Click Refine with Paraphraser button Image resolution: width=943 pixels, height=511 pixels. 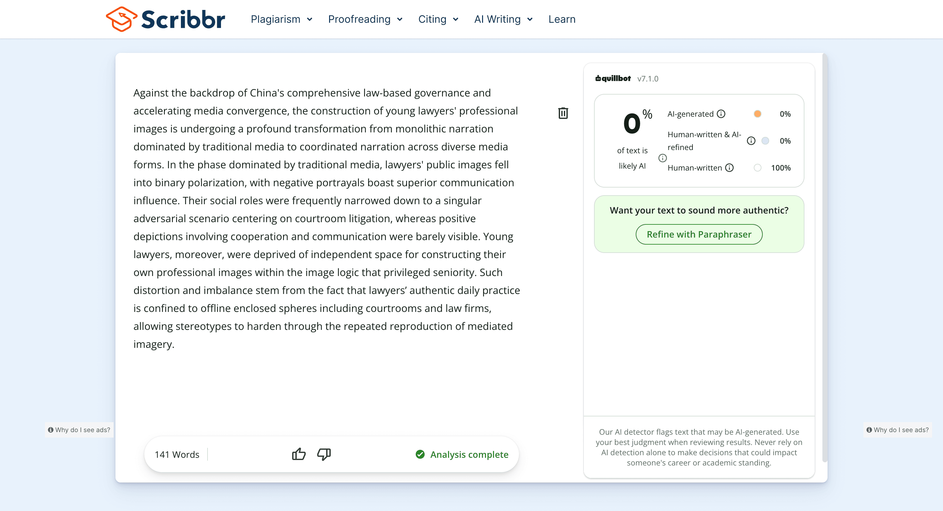click(x=699, y=234)
